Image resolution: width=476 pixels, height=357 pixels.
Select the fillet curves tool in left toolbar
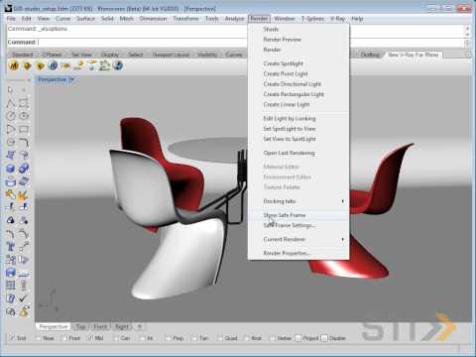pyautogui.click(x=24, y=142)
